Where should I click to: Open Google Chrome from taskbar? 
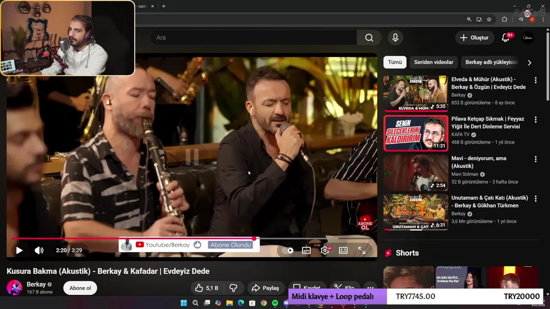tap(263, 303)
